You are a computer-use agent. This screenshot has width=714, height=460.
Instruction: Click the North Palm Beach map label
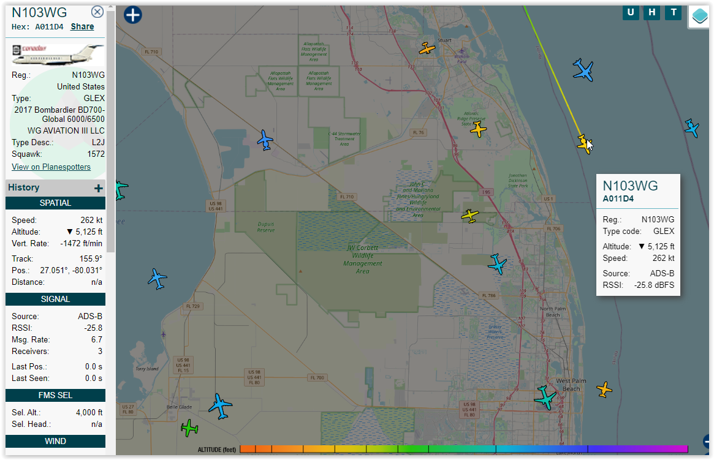(553, 312)
